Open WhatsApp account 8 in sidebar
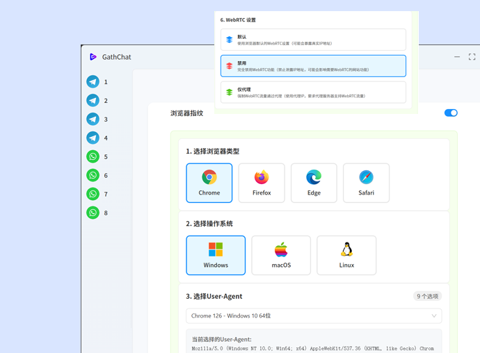 [93, 213]
